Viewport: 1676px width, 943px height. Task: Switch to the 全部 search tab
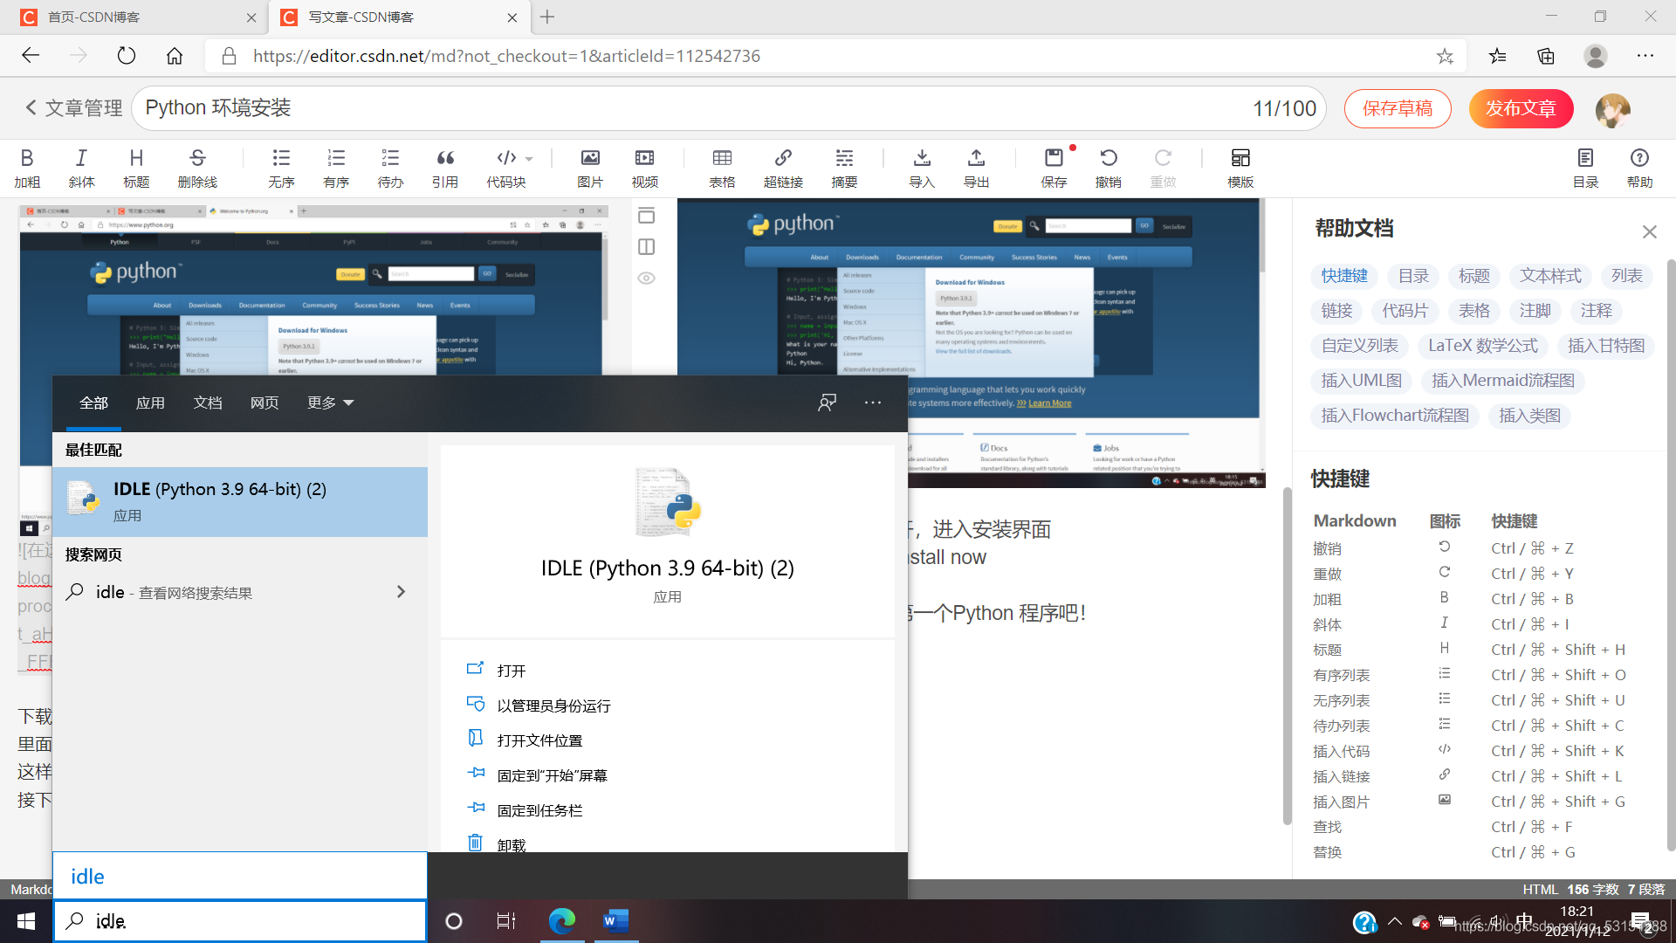point(93,403)
